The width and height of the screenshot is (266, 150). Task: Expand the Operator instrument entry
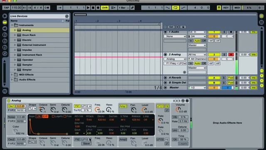(15, 60)
